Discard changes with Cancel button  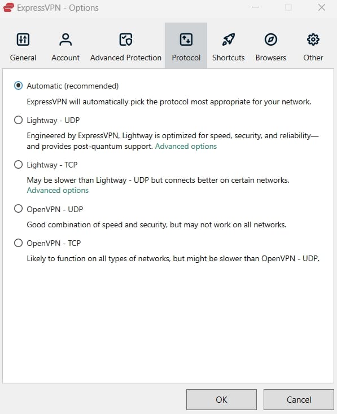[x=299, y=399]
